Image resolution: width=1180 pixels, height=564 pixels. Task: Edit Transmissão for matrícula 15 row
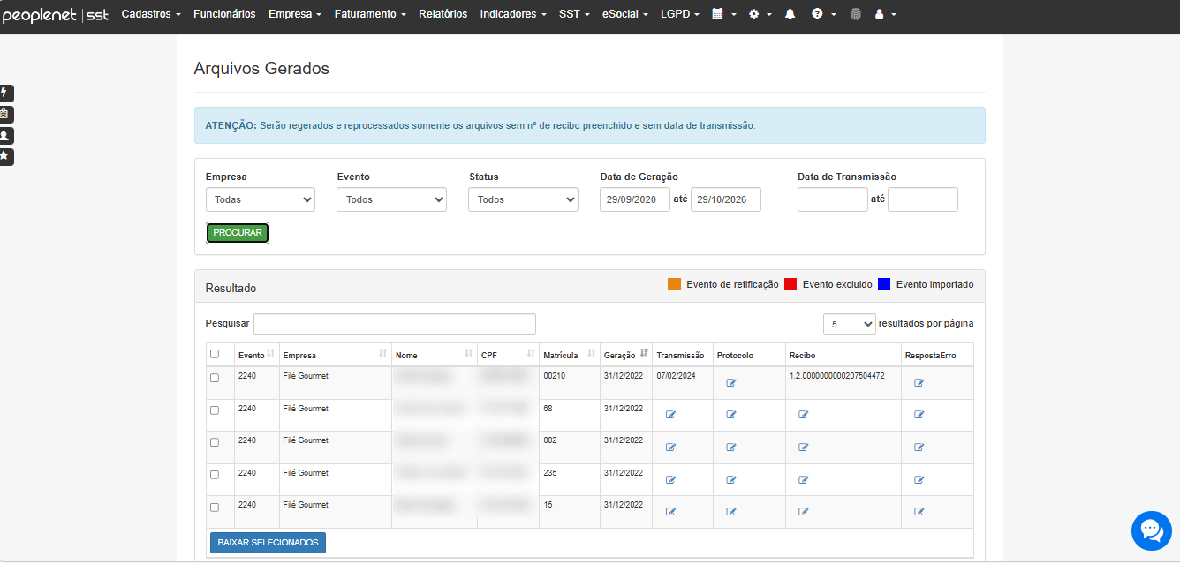(x=669, y=512)
